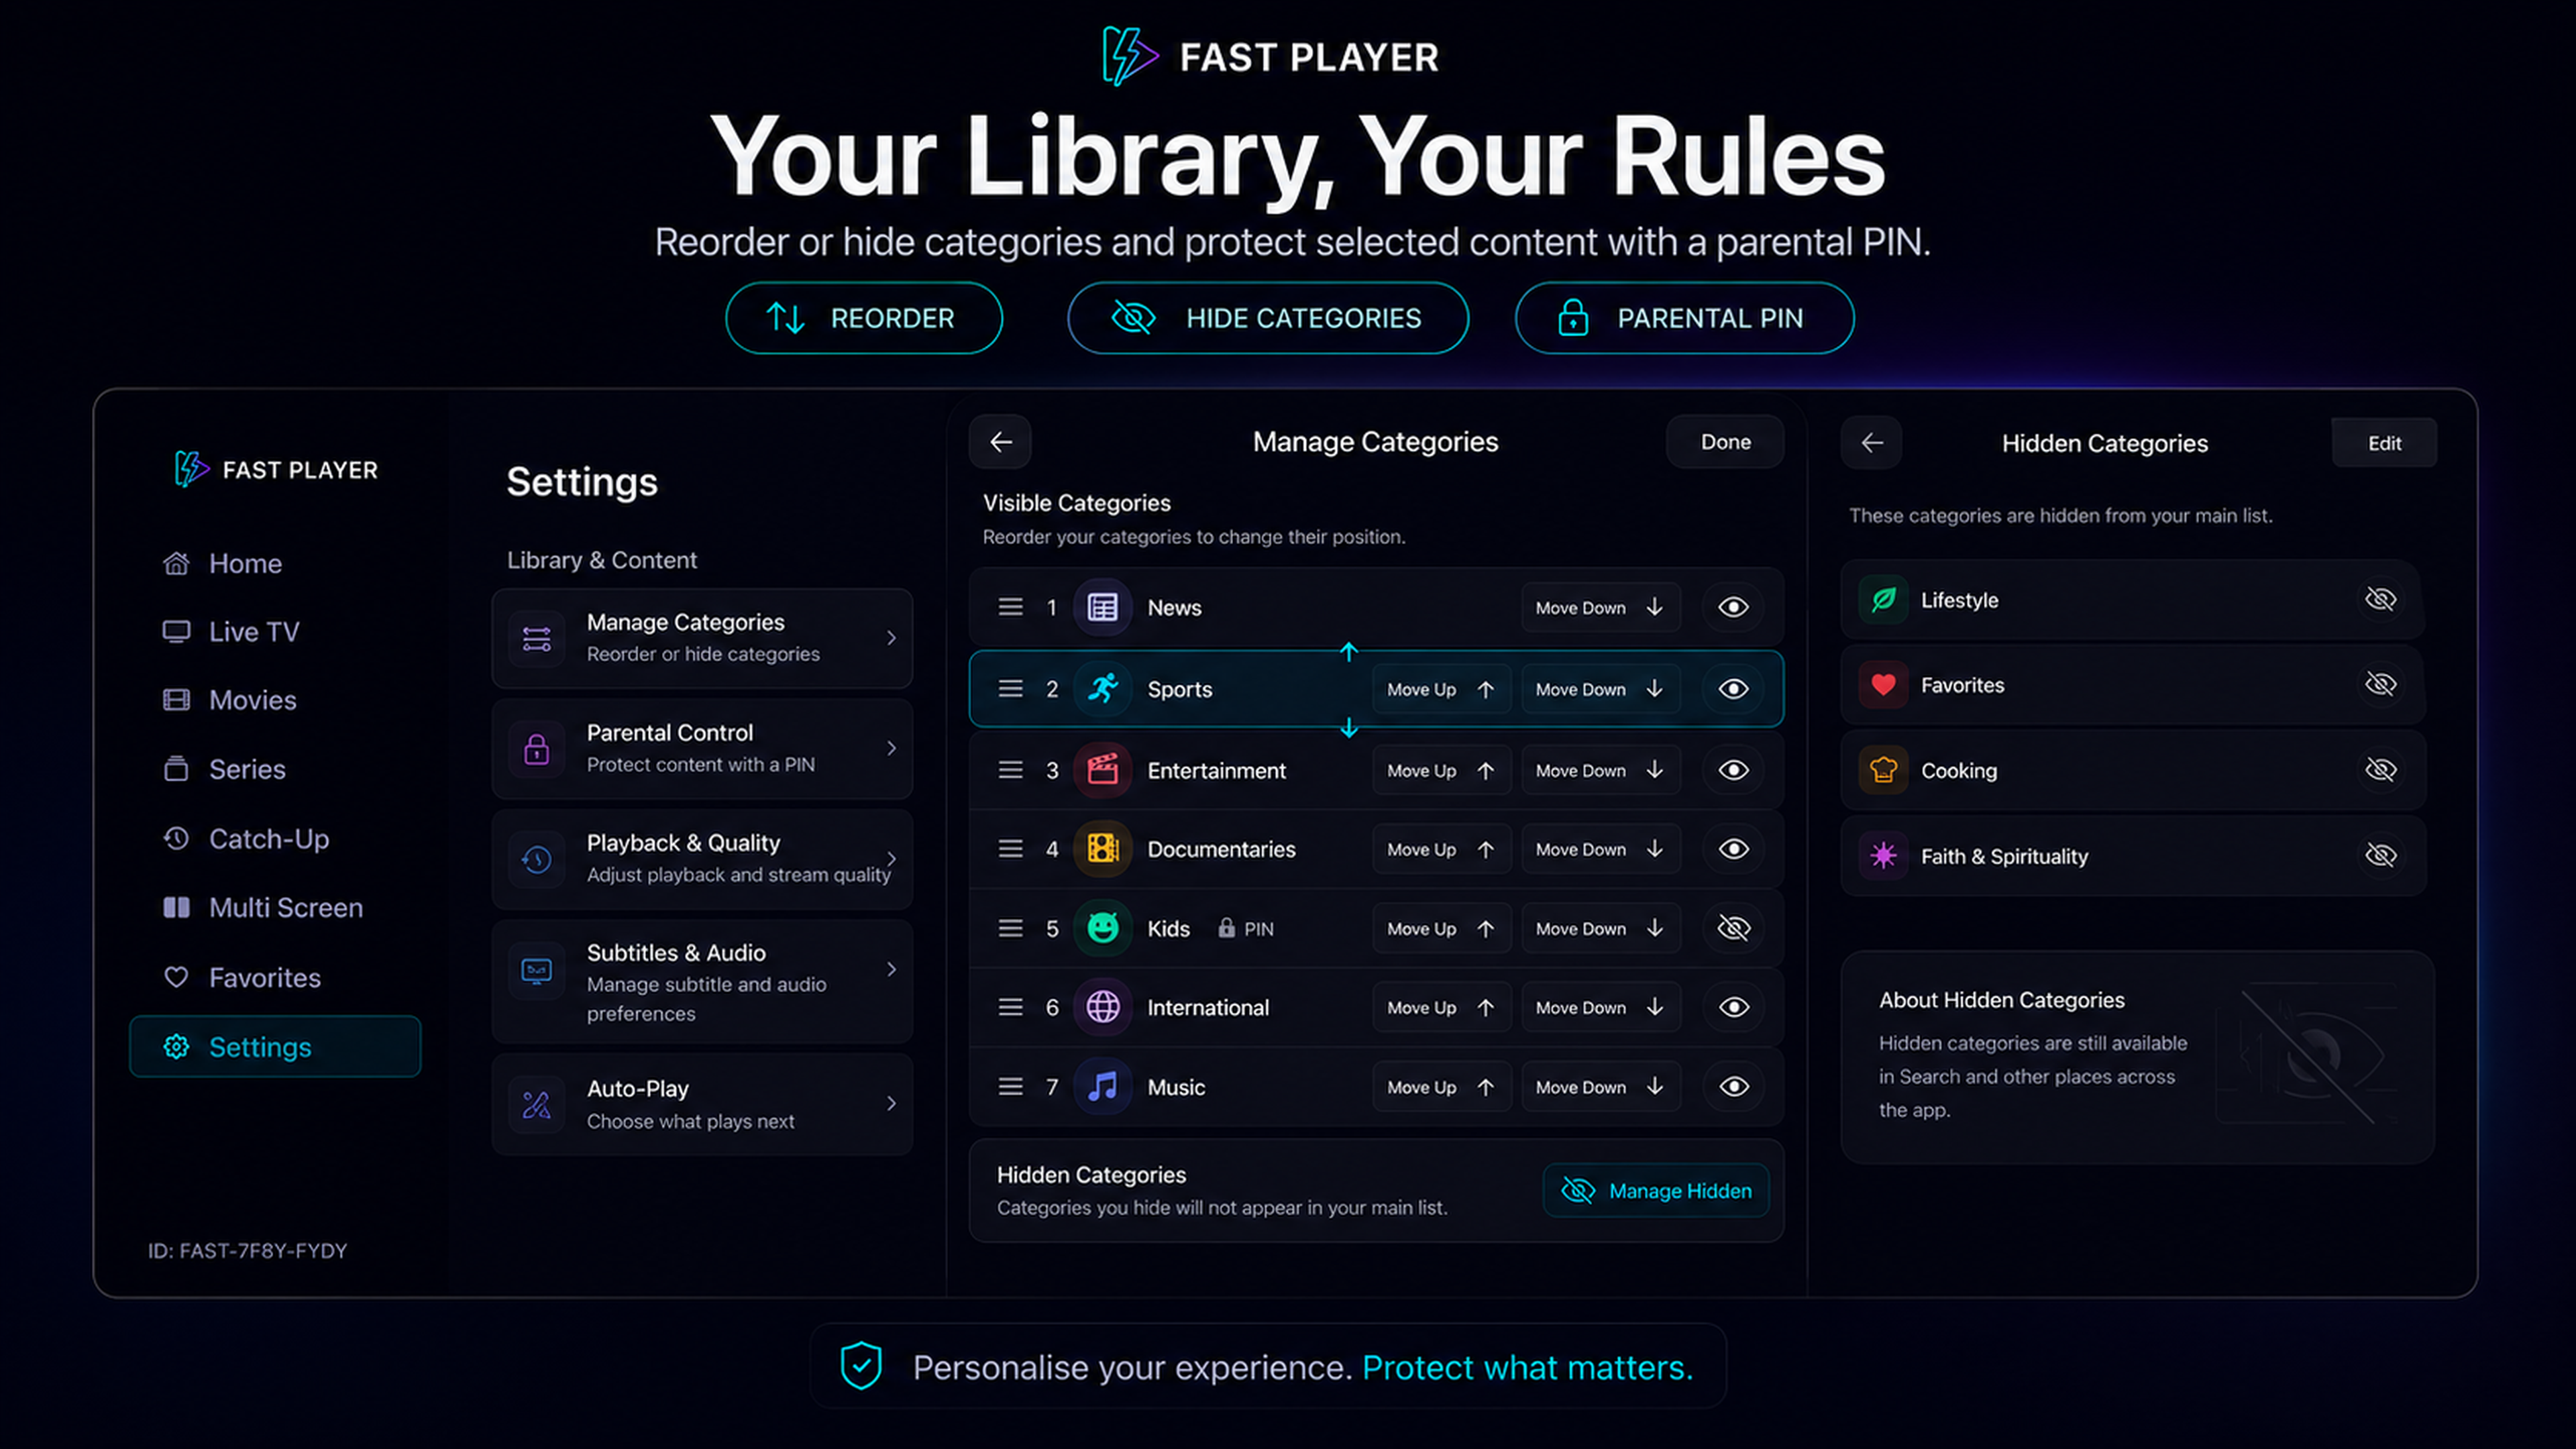
Task: Open Home in the sidebar
Action: pos(275,563)
